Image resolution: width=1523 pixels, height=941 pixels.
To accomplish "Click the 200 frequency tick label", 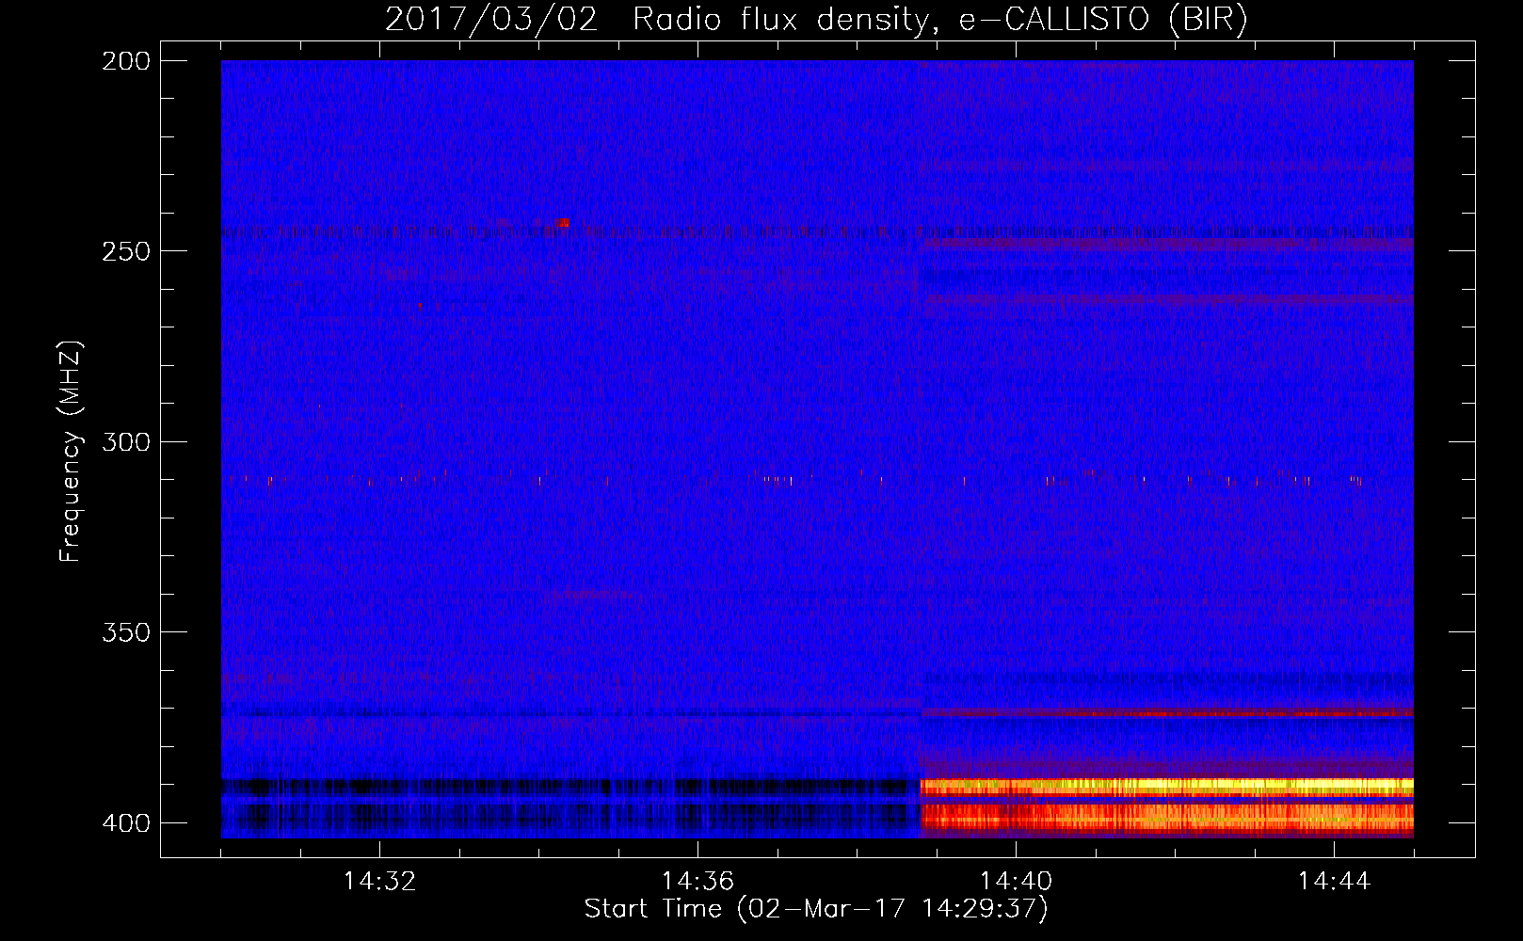I will click(126, 61).
